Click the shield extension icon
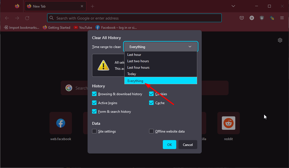Screen dimensions: 289x168 262,18
